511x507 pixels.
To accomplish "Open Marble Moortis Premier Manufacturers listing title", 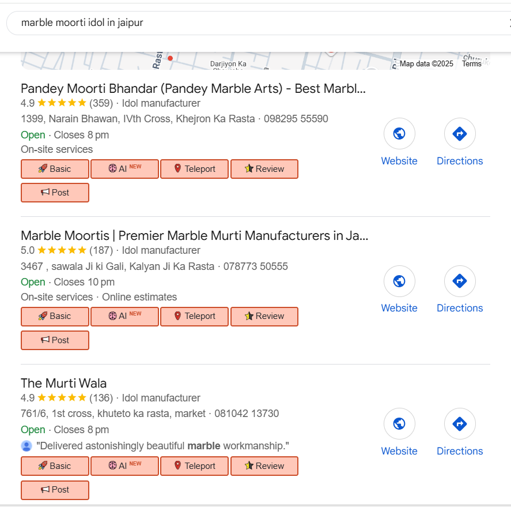I will (194, 236).
